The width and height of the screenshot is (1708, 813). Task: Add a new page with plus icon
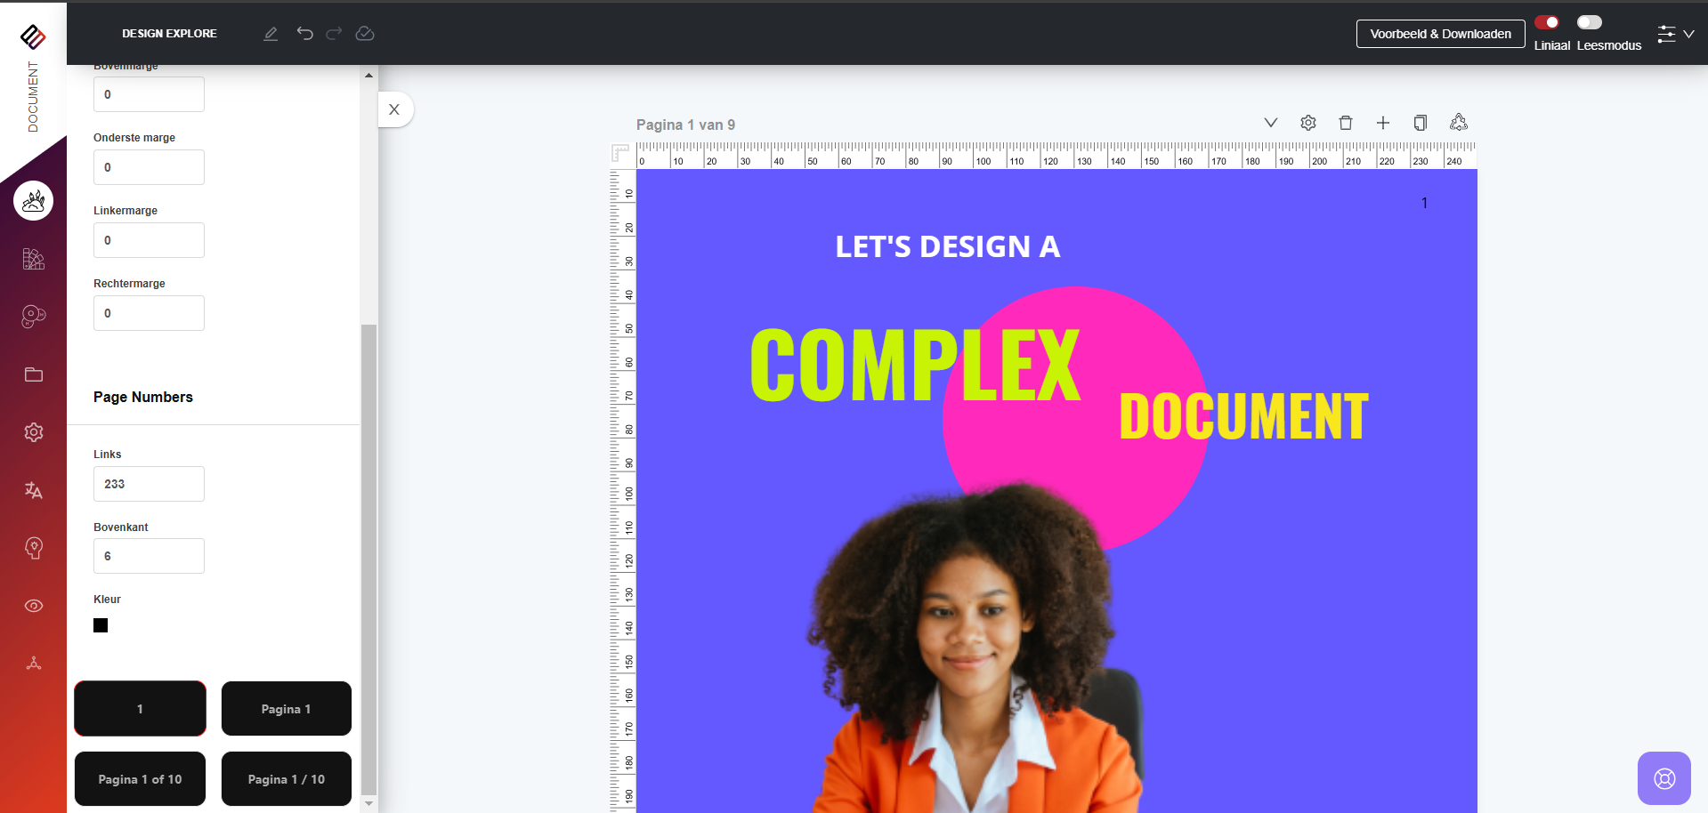(x=1383, y=123)
